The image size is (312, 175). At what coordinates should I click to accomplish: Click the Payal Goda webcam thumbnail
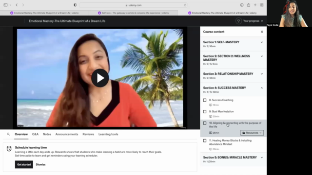pos(289,13)
